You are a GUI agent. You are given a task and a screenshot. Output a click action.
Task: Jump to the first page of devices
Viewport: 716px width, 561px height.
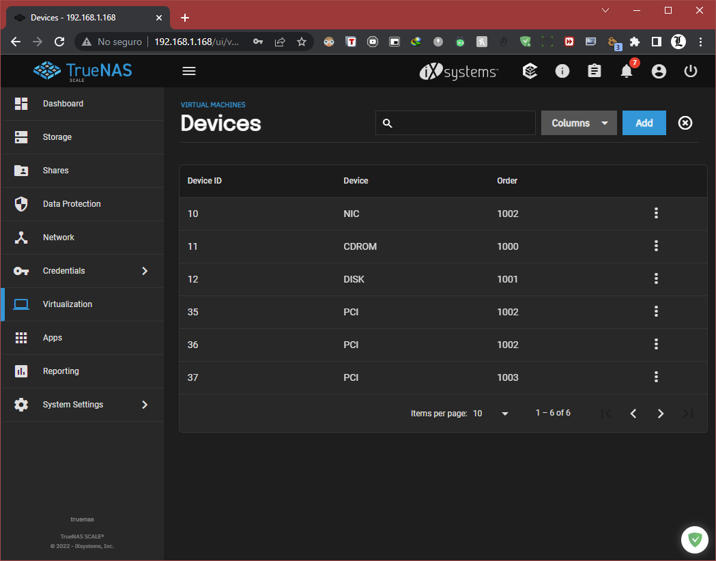coord(606,414)
